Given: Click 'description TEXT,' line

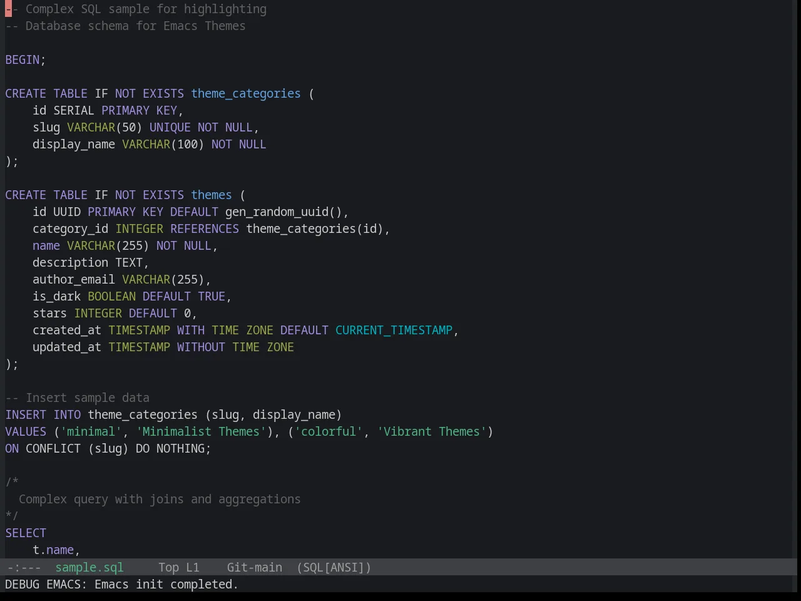Looking at the screenshot, I should click(91, 262).
